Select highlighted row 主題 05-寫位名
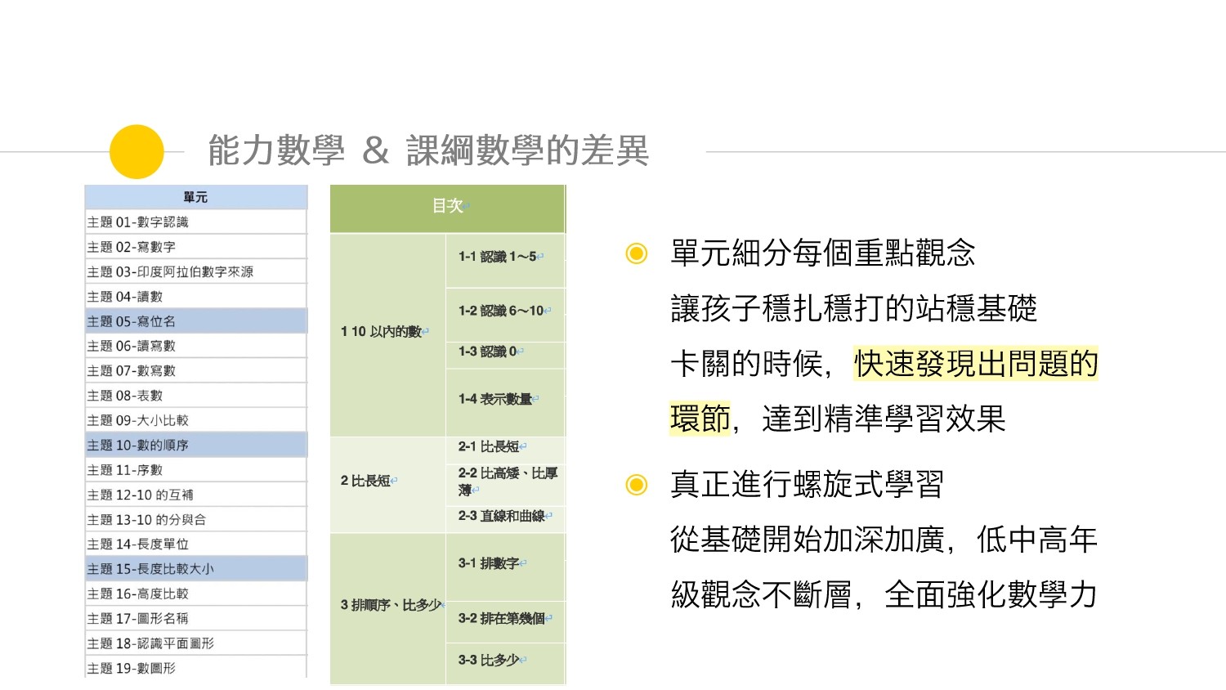Image resolution: width=1226 pixels, height=690 pixels. click(196, 321)
